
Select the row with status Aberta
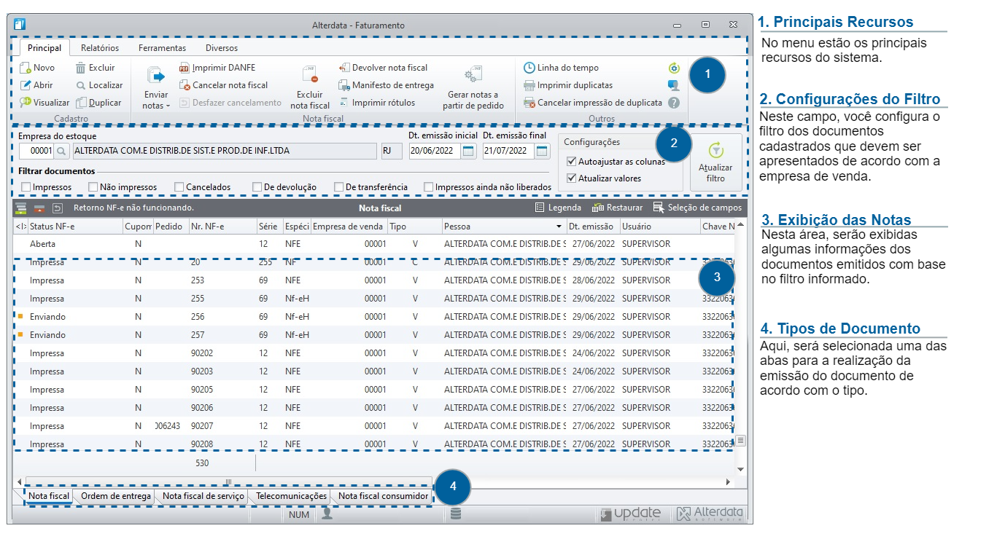click(x=374, y=244)
